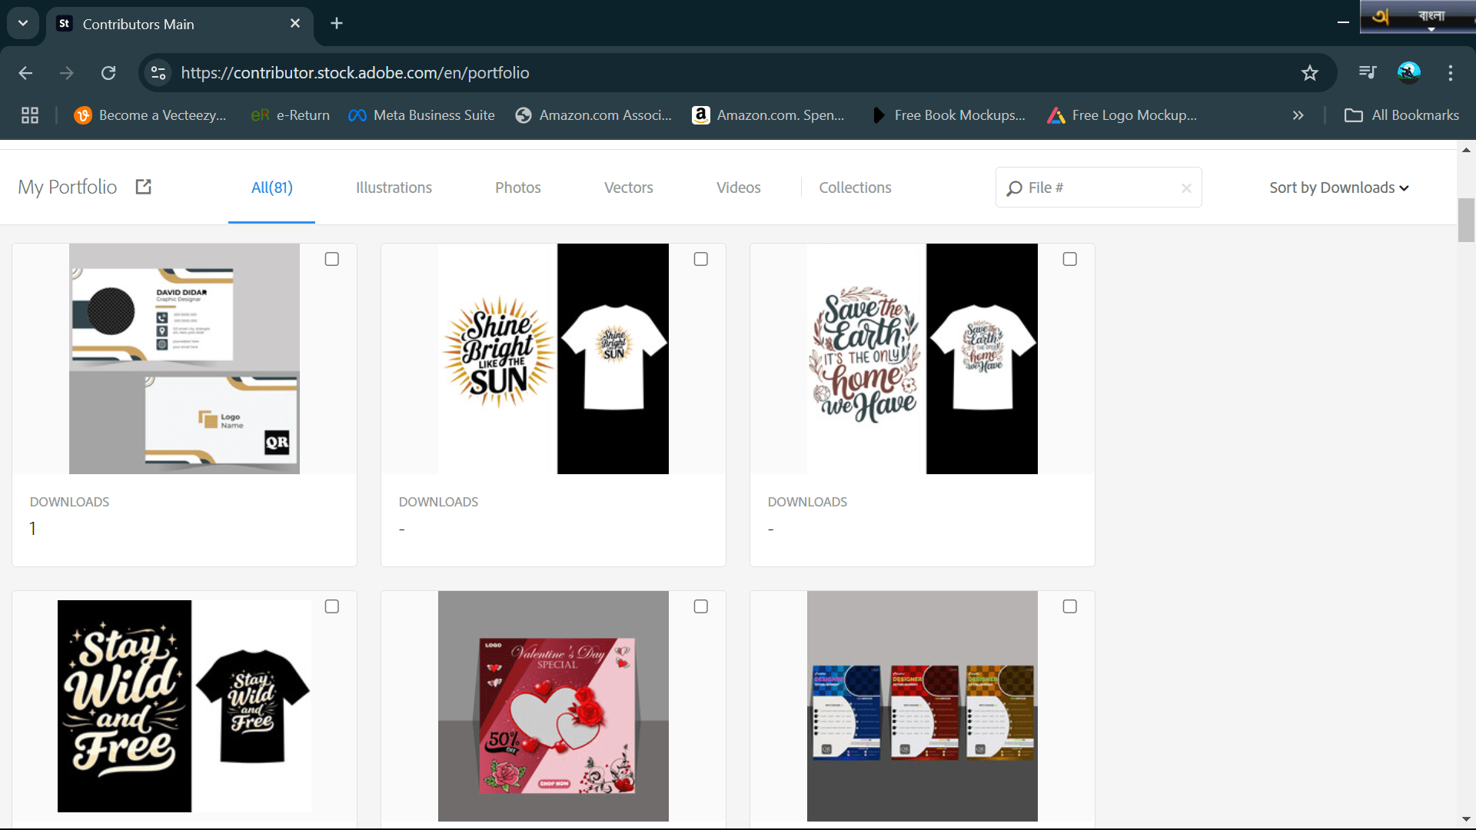Screen dimensions: 1476x830
Task: Open the browser tab search arrow
Action: point(22,23)
